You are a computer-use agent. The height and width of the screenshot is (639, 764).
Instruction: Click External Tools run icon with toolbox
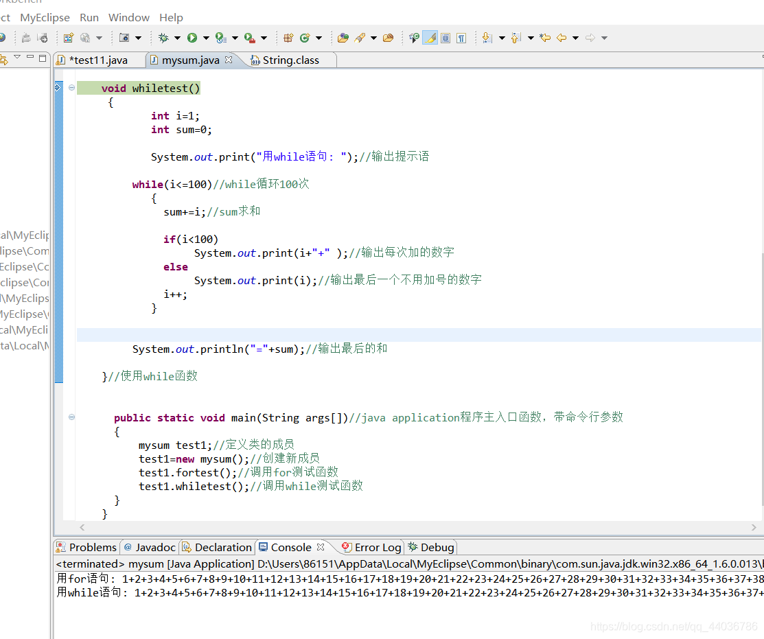point(249,38)
